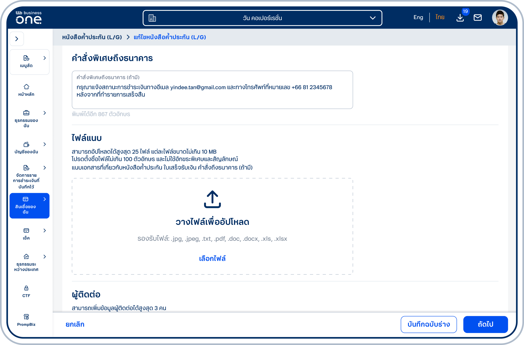Switch language to Eng
524x345 pixels.
pyautogui.click(x=418, y=17)
